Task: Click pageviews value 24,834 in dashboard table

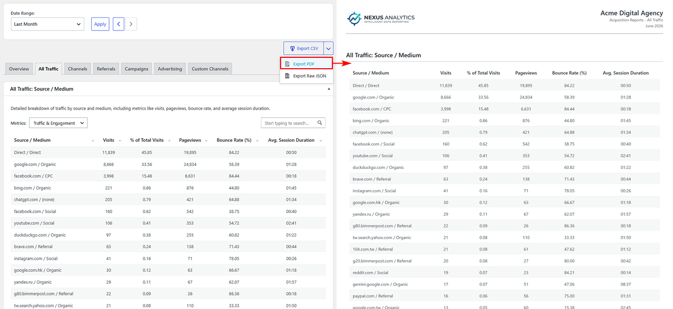Action: (x=190, y=164)
